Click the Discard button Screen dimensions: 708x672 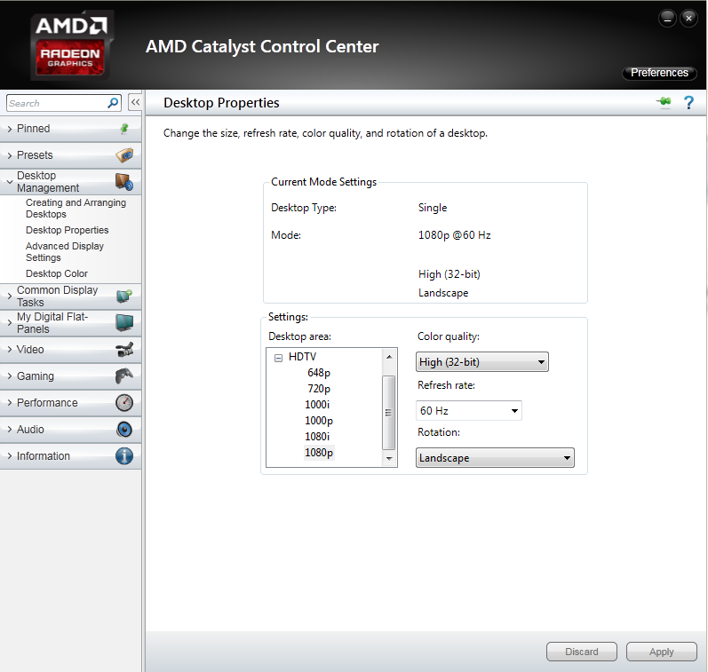pos(582,652)
